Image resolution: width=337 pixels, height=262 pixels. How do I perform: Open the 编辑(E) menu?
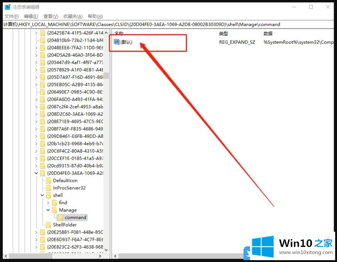[x=31, y=16]
